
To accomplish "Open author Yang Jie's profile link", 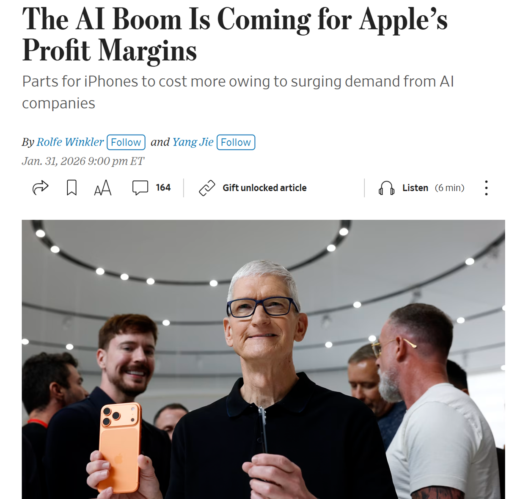I will (x=193, y=142).
